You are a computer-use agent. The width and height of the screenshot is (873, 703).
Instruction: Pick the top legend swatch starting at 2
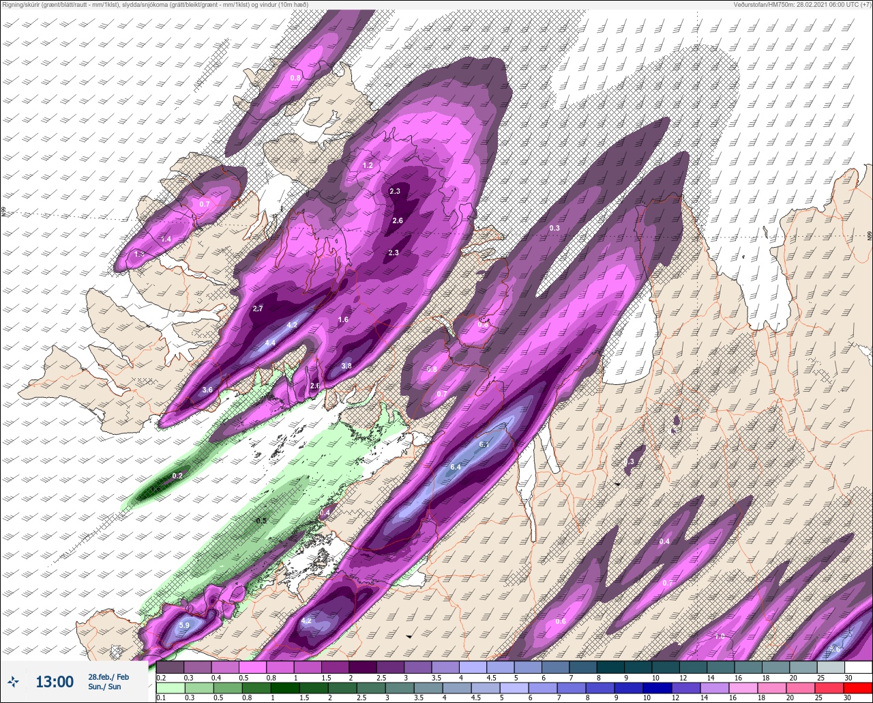click(x=362, y=667)
